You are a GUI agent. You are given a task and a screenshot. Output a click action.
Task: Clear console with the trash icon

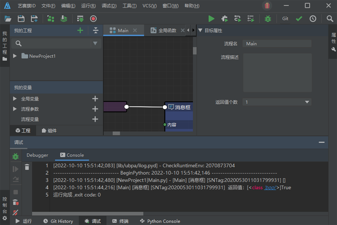pyautogui.click(x=27, y=167)
